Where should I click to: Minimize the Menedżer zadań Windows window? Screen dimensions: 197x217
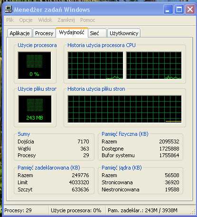(x=168, y=9)
